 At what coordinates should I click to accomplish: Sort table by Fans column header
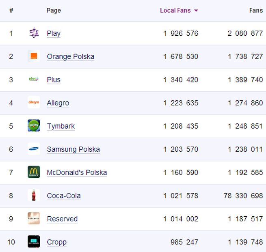[256, 11]
